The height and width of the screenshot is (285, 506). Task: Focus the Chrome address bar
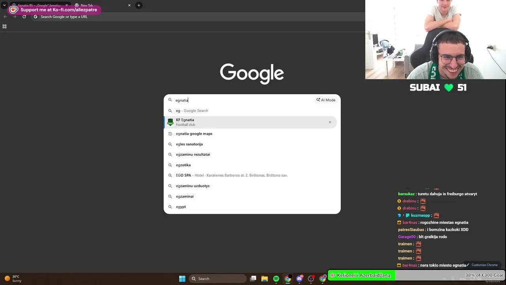[198, 17]
